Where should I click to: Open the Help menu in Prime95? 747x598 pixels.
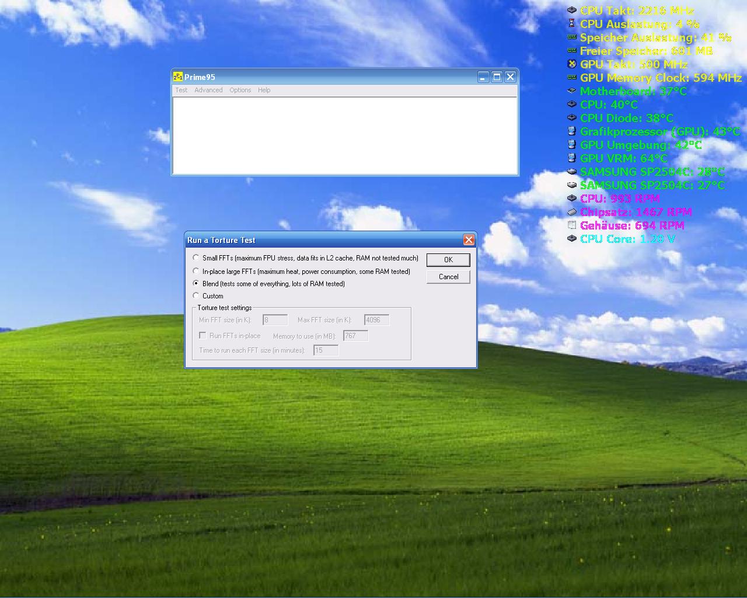264,90
